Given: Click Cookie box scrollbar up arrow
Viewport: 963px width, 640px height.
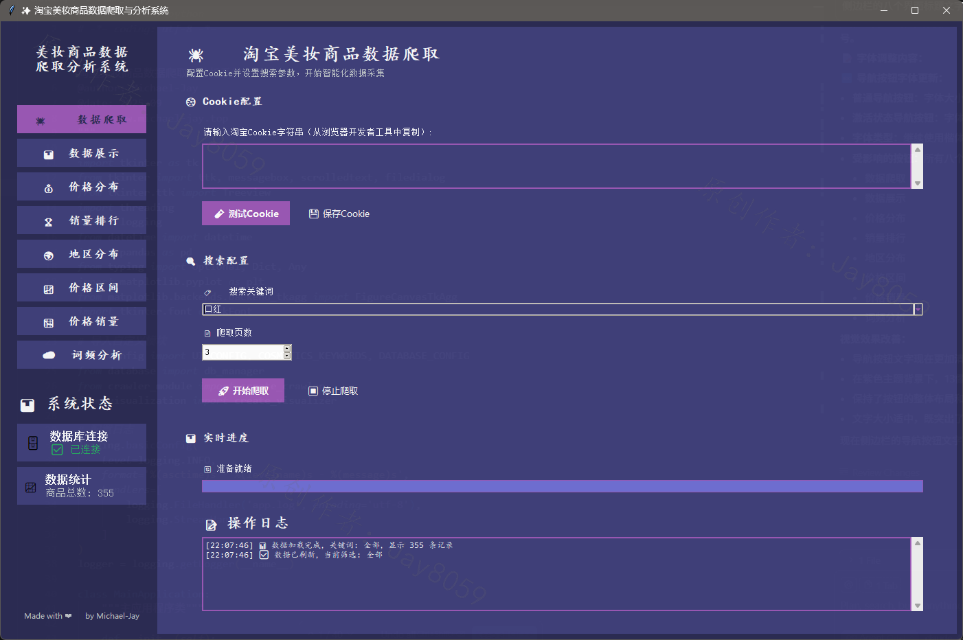Looking at the screenshot, I should (x=917, y=149).
